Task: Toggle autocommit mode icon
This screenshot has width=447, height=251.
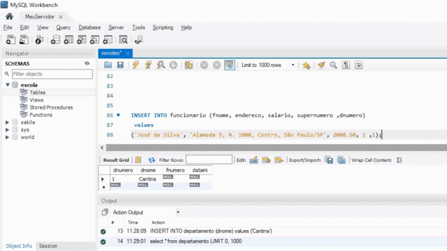Action: pyautogui.click(x=229, y=65)
